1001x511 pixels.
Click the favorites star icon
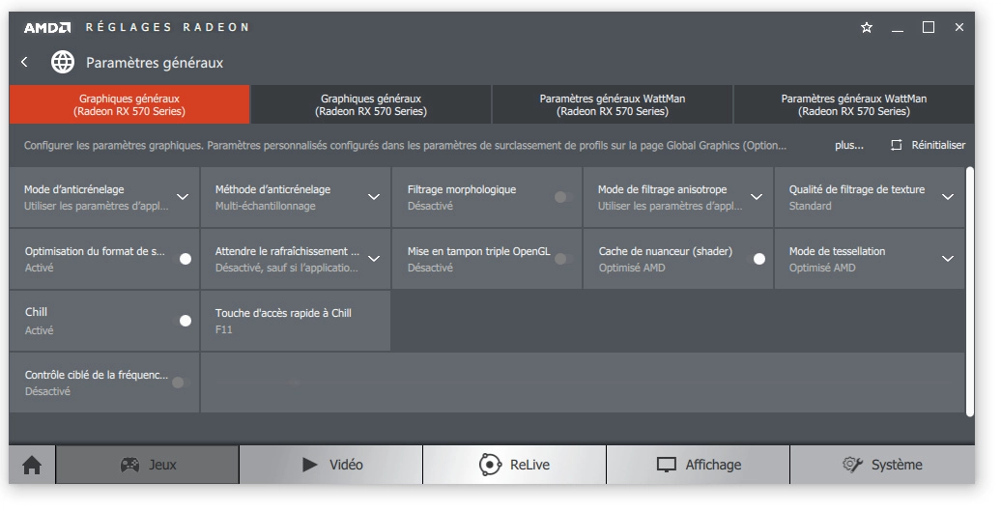[867, 27]
